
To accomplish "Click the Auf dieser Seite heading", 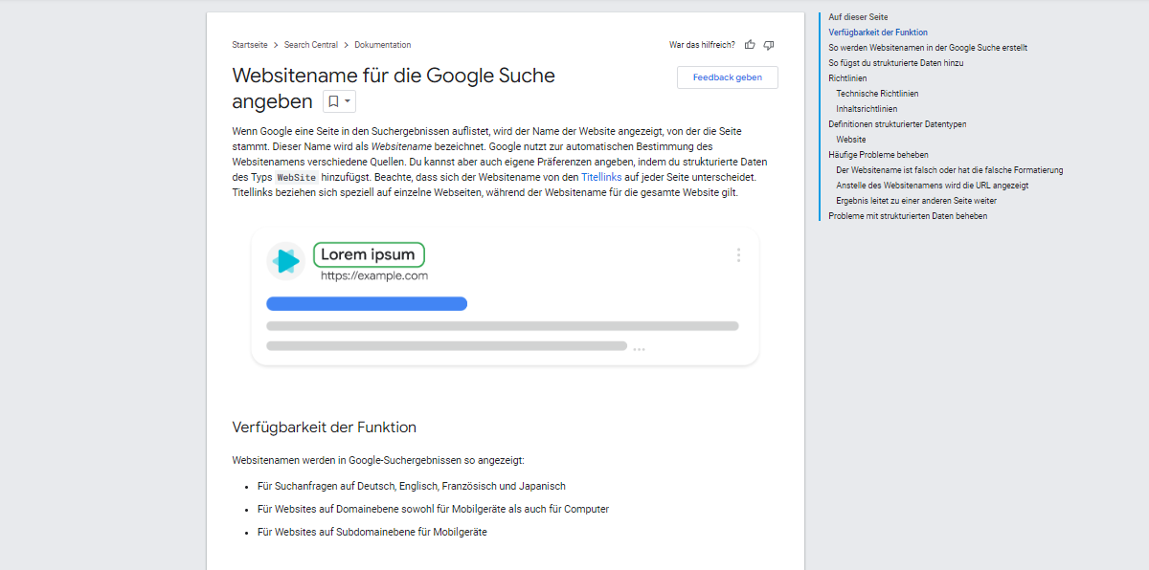I will (858, 17).
